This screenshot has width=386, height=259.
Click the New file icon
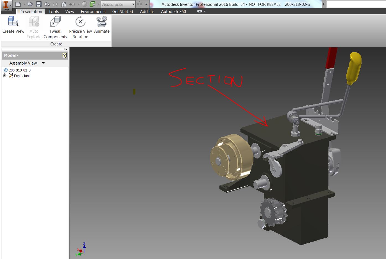click(x=18, y=4)
